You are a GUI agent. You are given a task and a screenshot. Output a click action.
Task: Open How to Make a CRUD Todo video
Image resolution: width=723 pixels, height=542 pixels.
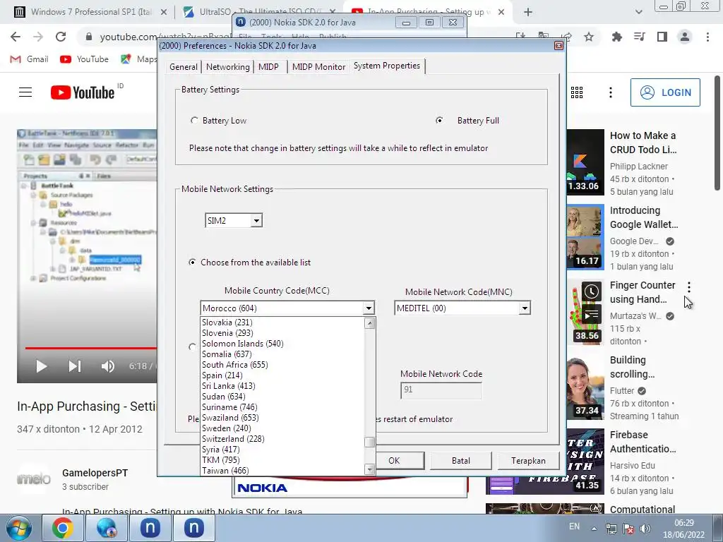(643, 143)
